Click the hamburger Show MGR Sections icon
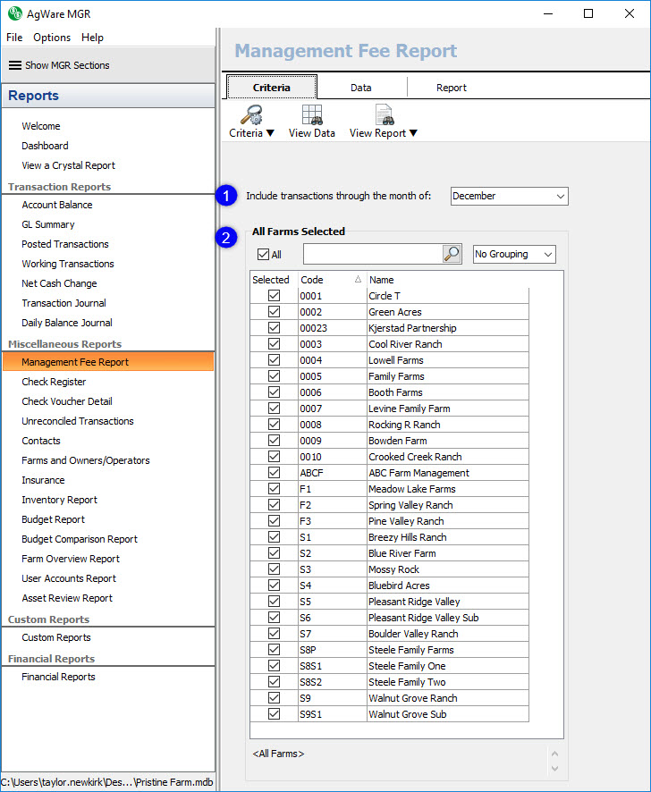This screenshot has height=792, width=651. click(x=15, y=65)
